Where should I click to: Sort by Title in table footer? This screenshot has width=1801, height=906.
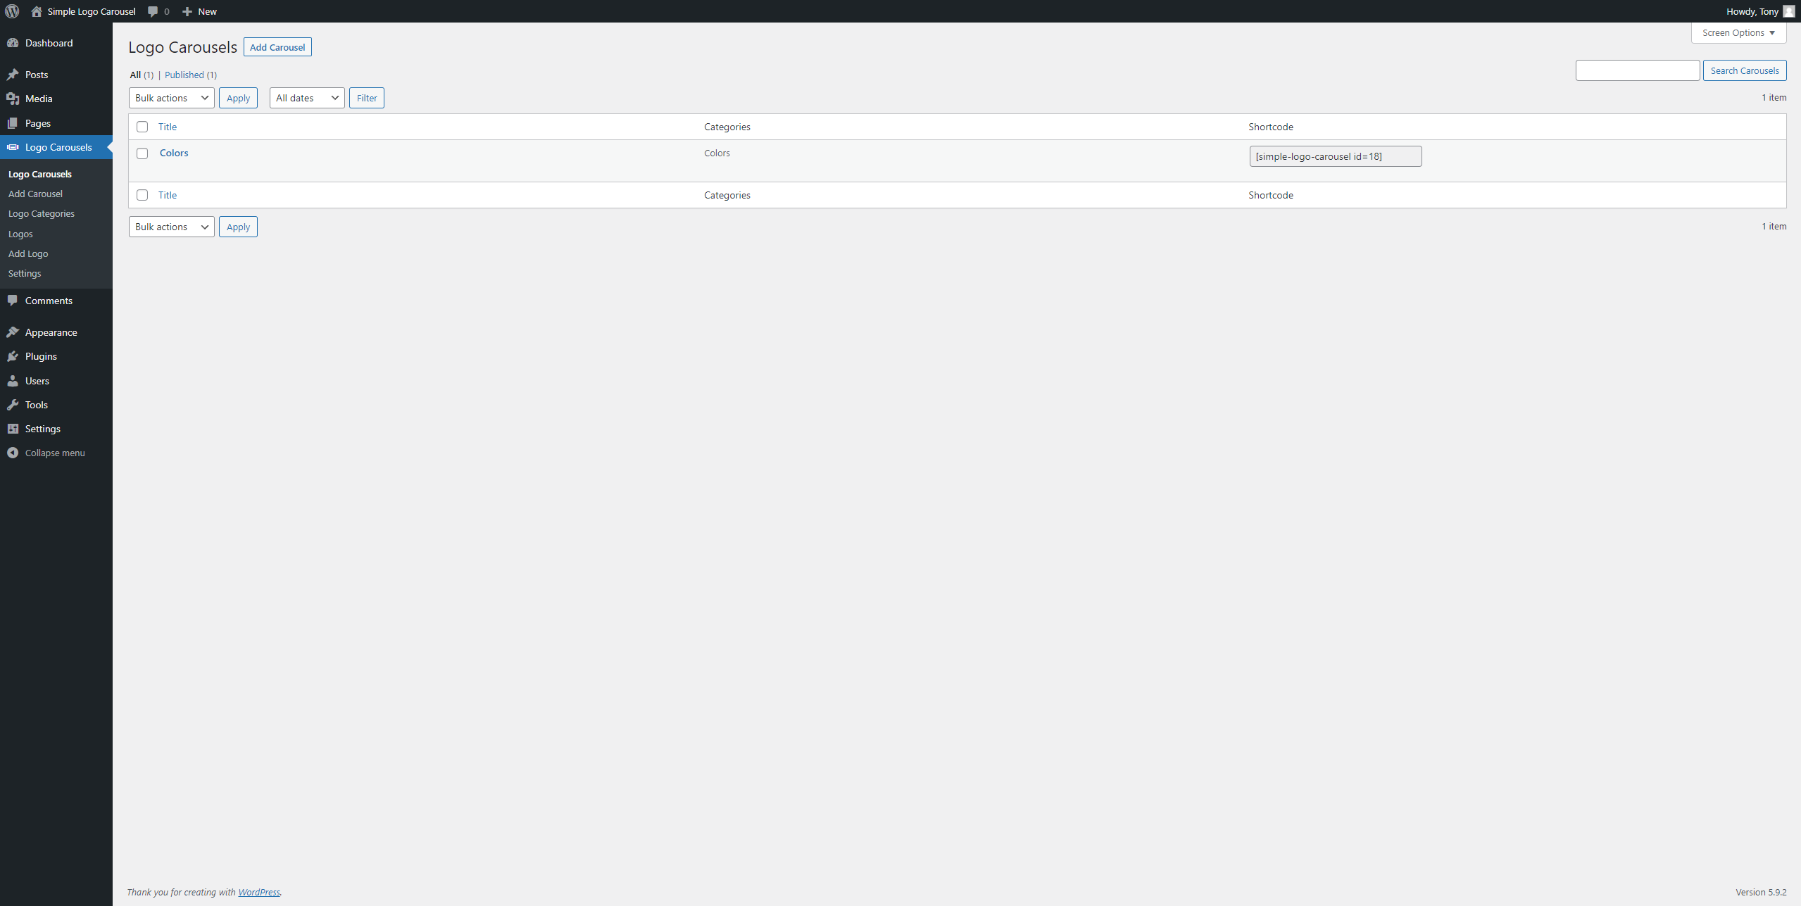coord(168,195)
